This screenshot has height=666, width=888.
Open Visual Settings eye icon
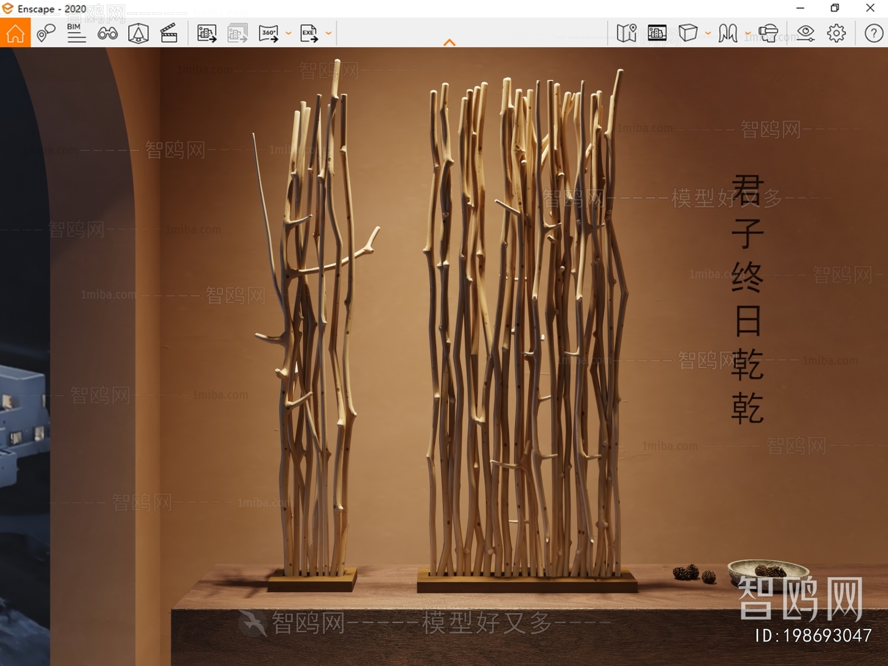pyautogui.click(x=805, y=33)
